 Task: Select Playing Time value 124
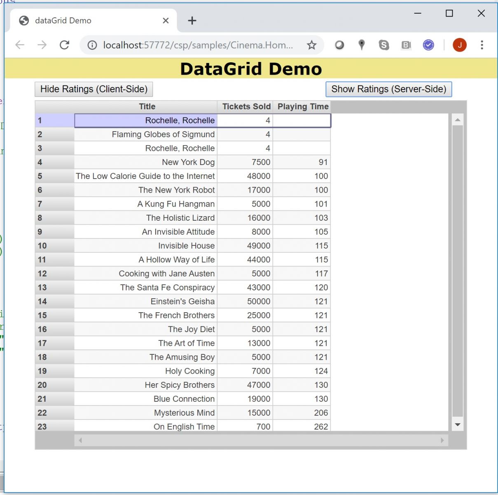tap(302, 371)
